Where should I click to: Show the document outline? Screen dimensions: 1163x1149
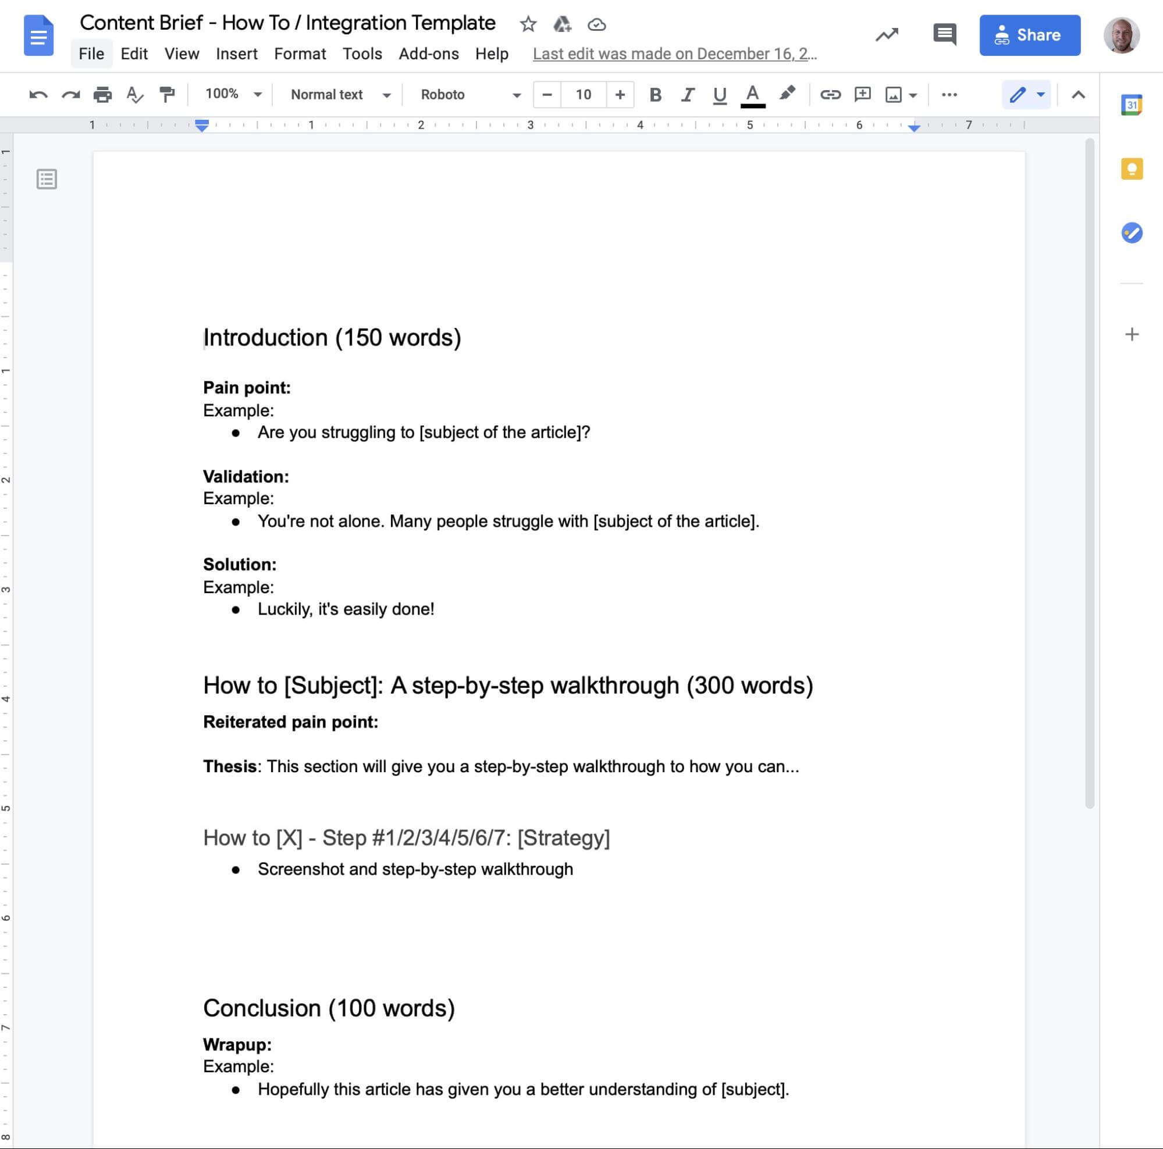pyautogui.click(x=47, y=179)
